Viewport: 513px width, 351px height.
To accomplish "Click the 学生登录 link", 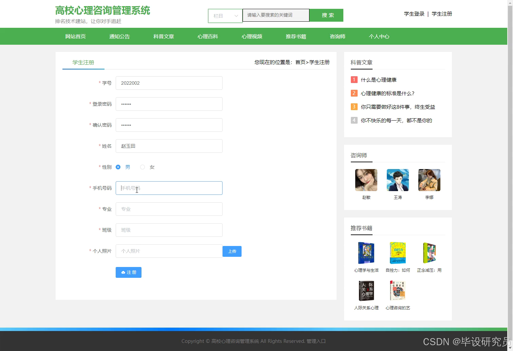I will [414, 14].
